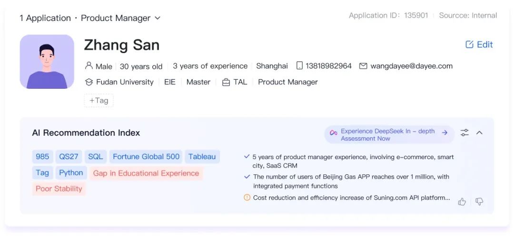Click the wangdayee@dayee.com email address

pyautogui.click(x=411, y=66)
